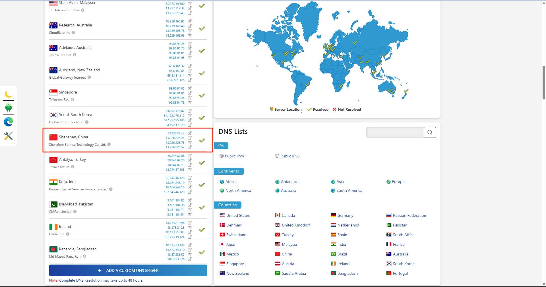Click the Android app icon in sidebar
This screenshot has height=287, width=546.
9,108
